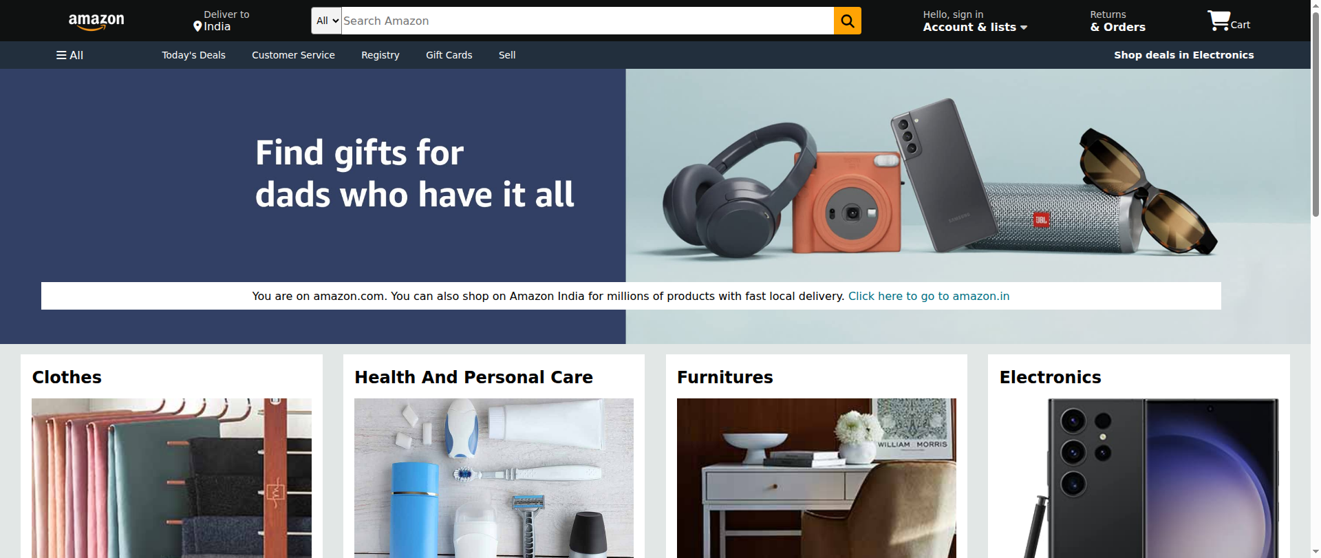Click the Sell link
Screen dimensions: 1321x558
(507, 55)
